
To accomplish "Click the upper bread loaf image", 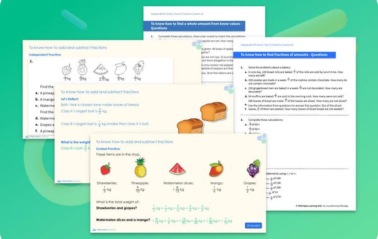I will coord(214,111).
